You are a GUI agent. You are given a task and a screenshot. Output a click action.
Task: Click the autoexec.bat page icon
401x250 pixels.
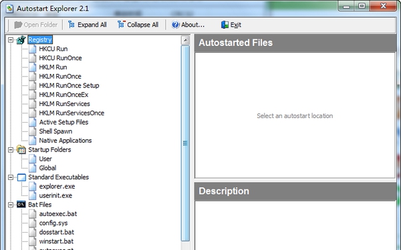pos(33,214)
